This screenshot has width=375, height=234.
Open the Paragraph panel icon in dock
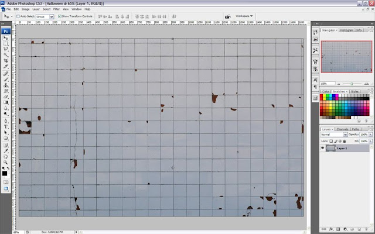tap(315, 87)
